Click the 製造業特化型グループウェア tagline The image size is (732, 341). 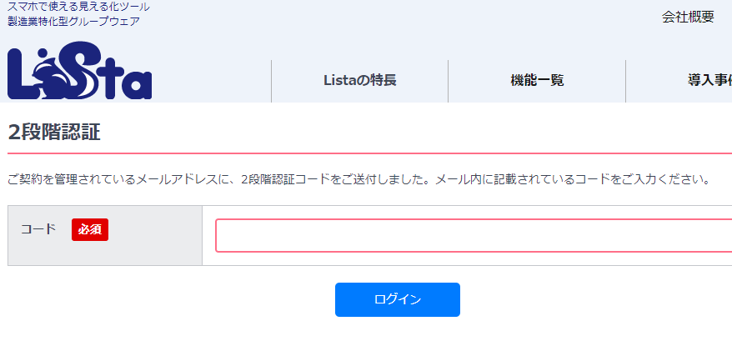[x=73, y=22]
